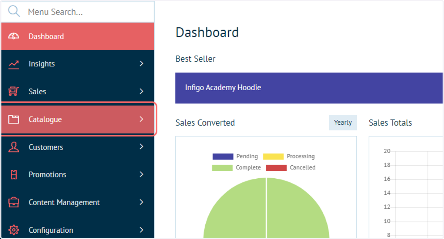The image size is (444, 239).
Task: Open the Infigo Academy Hoodie best seller
Action: (x=309, y=88)
